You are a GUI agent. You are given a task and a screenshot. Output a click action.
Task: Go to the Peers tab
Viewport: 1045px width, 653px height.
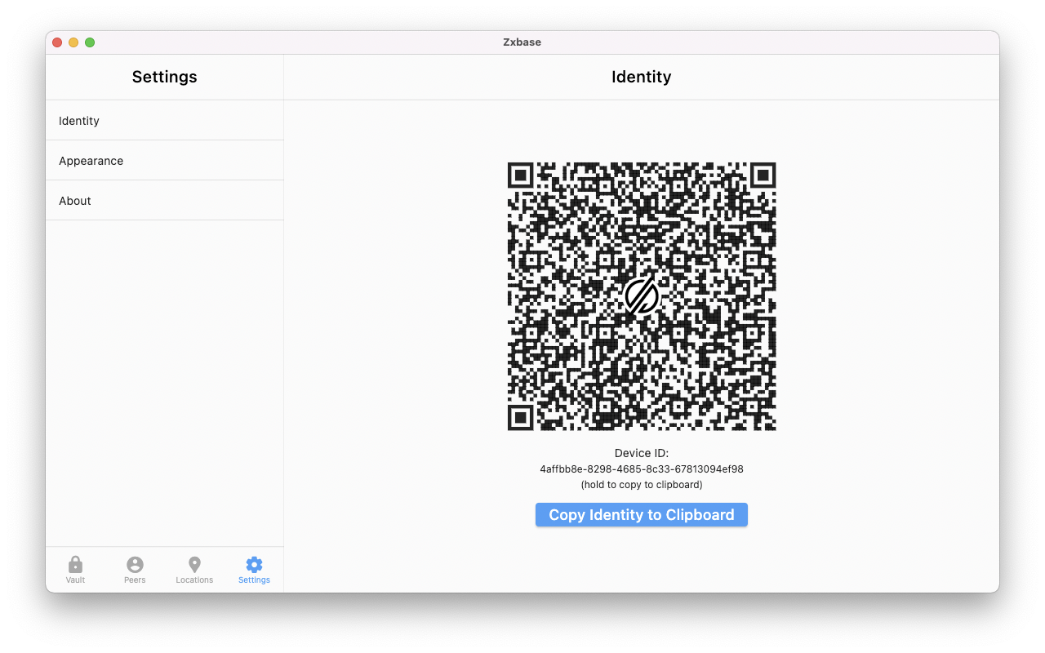coord(135,570)
